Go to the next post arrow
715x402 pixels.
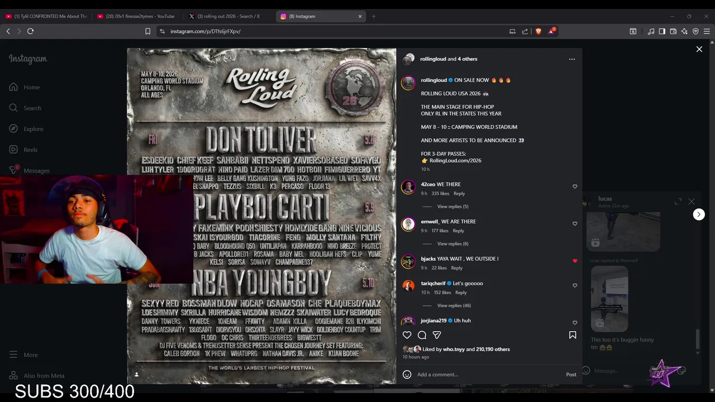pos(699,214)
